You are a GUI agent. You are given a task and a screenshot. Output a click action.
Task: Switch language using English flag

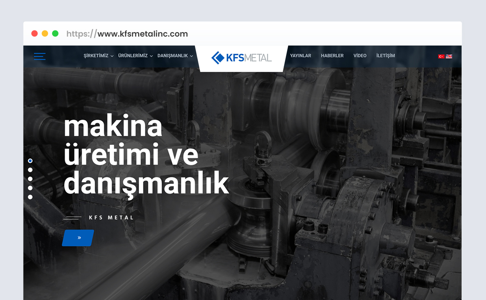449,57
